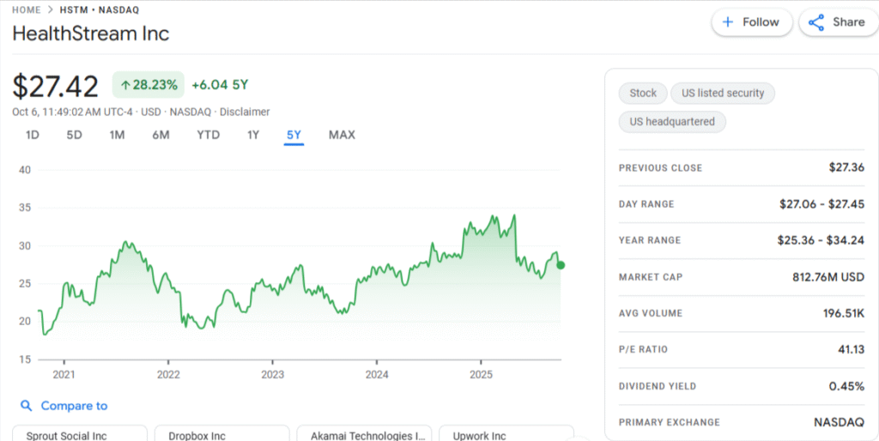The image size is (879, 441).
Task: Click the Compare to magnifier icon
Action: point(26,406)
